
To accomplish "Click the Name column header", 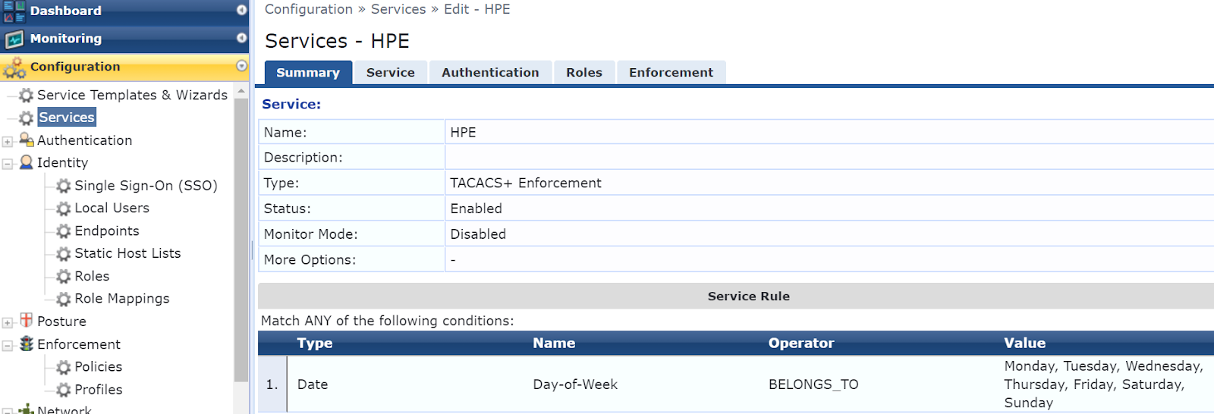I will 554,343.
